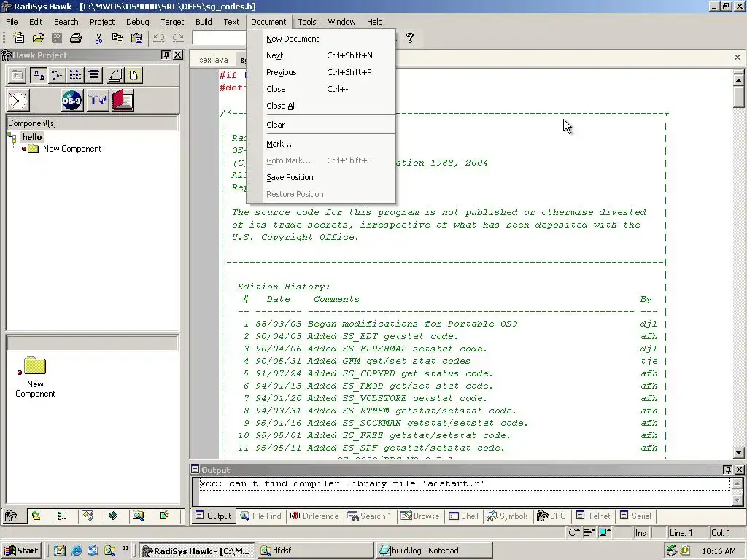The height and width of the screenshot is (560, 747).
Task: Click the editor scroll down arrow
Action: (738, 453)
